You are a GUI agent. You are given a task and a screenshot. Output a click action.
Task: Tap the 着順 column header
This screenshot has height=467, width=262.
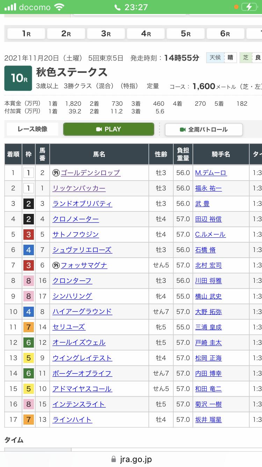coord(13,154)
